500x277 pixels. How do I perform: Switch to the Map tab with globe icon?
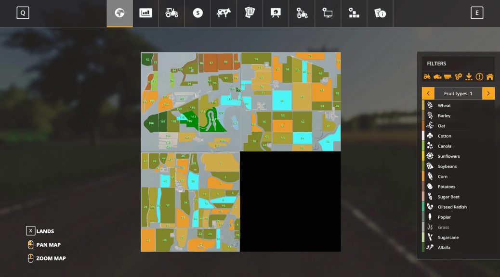(x=120, y=13)
